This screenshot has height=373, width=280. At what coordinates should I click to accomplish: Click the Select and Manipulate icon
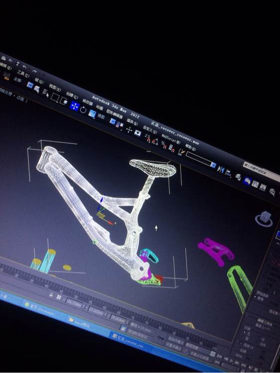129,130
